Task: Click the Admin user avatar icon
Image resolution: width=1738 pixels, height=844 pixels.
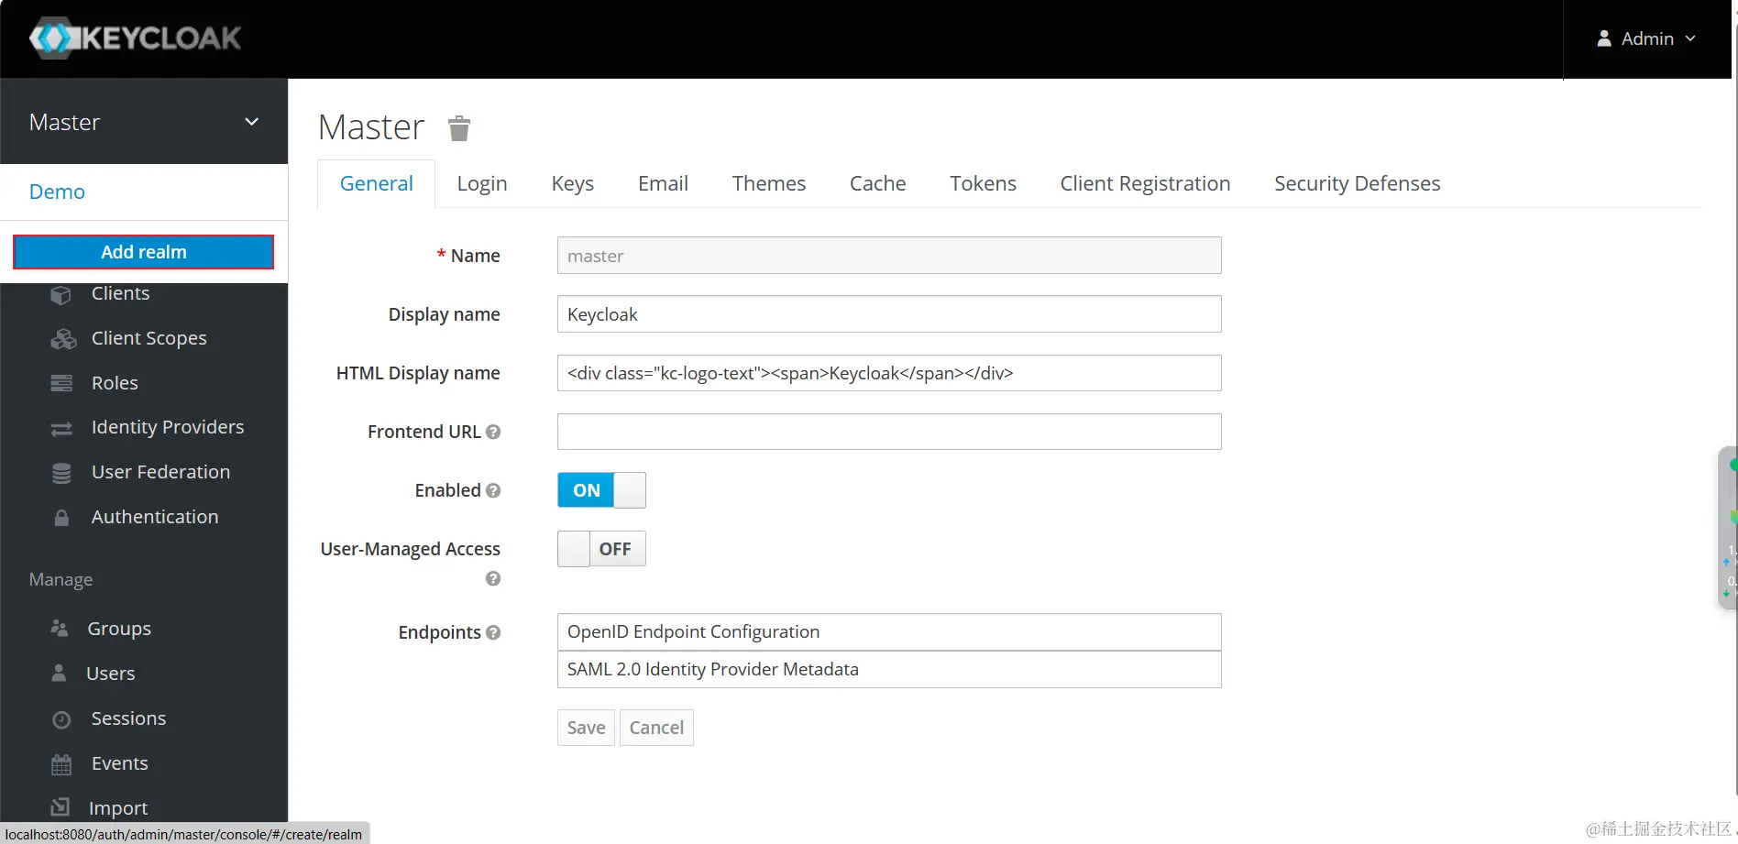Action: pos(1604,38)
